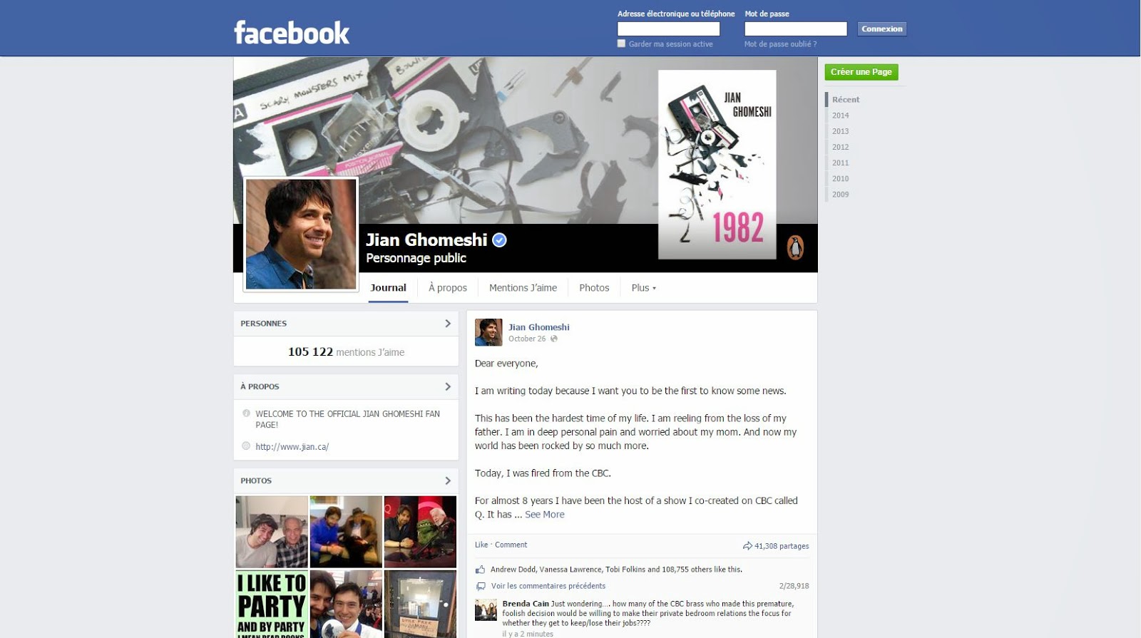Jump to 2010 in the timeline

840,178
